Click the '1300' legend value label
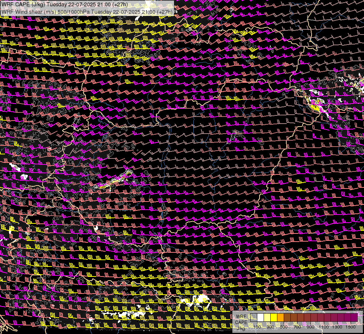The width and height of the screenshot is (364, 334). pos(337,327)
